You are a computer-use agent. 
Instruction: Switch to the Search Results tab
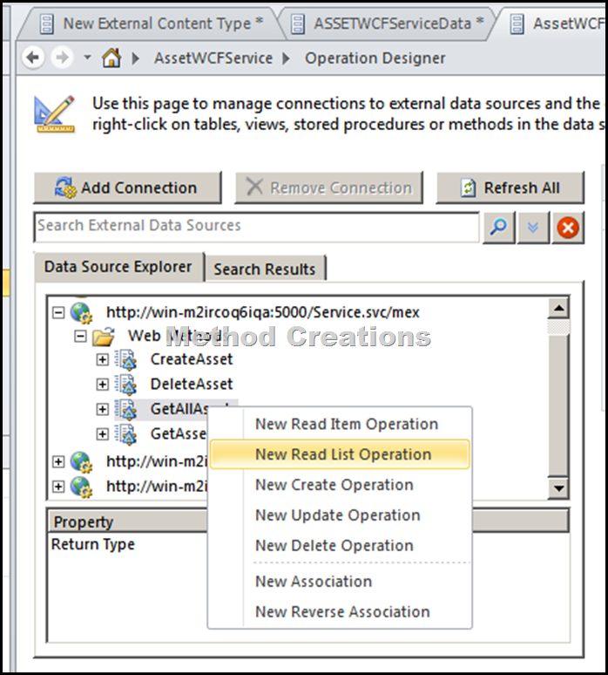pos(264,269)
